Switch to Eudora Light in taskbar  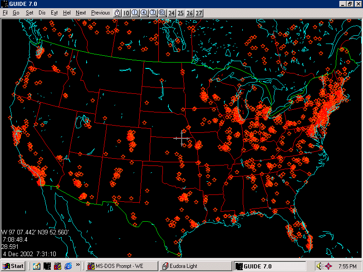(x=195, y=266)
